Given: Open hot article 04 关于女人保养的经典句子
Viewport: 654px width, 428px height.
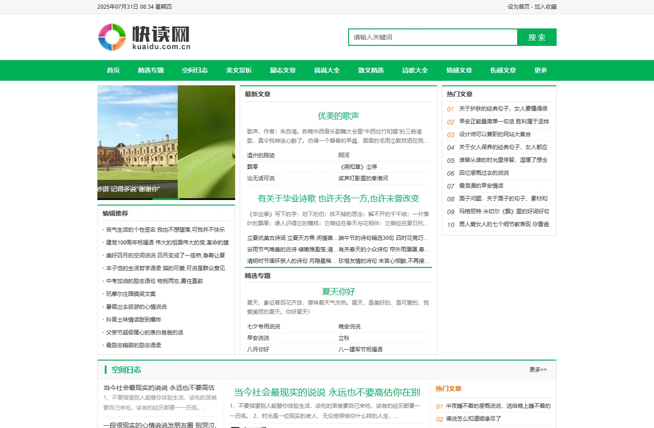Looking at the screenshot, I should 503,147.
